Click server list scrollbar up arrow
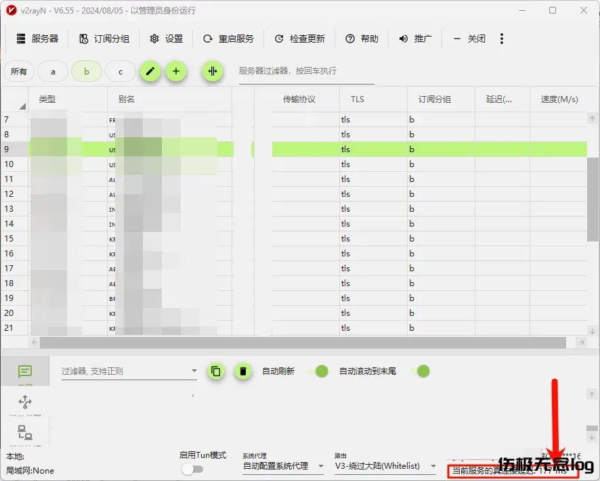600x481 pixels. (x=593, y=119)
